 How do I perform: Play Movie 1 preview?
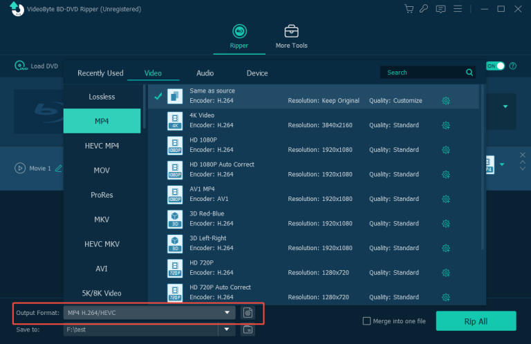pos(20,168)
